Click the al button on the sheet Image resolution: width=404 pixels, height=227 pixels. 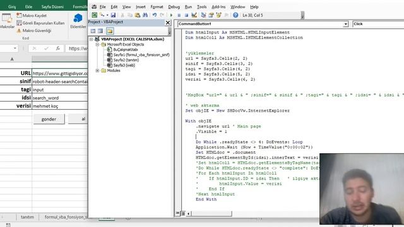tap(78, 119)
